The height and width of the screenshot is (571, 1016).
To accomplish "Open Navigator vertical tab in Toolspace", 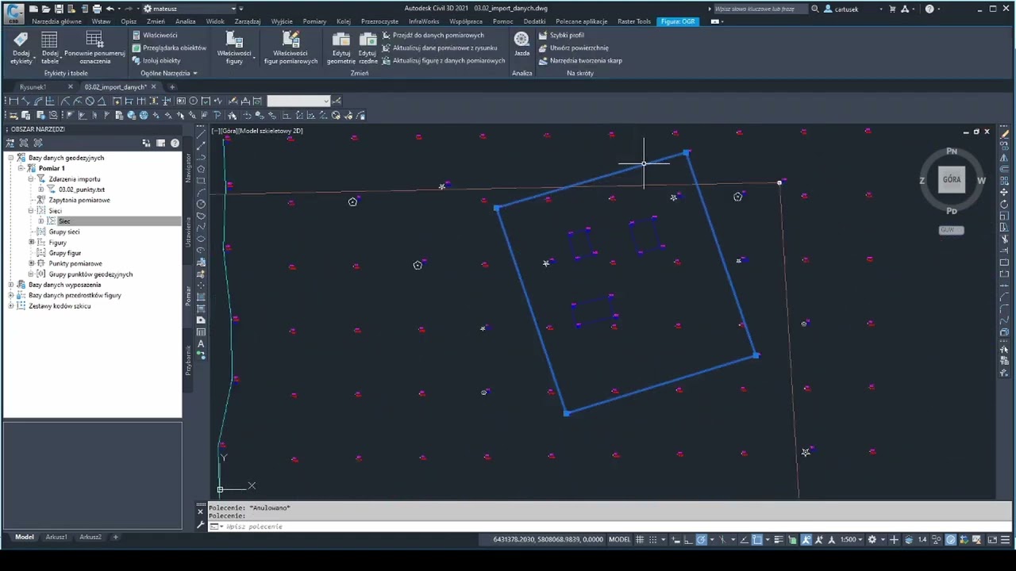I will (x=188, y=167).
